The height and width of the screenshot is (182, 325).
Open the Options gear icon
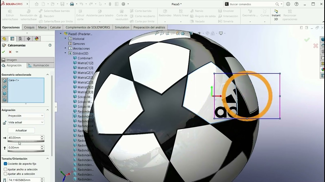point(123,4)
